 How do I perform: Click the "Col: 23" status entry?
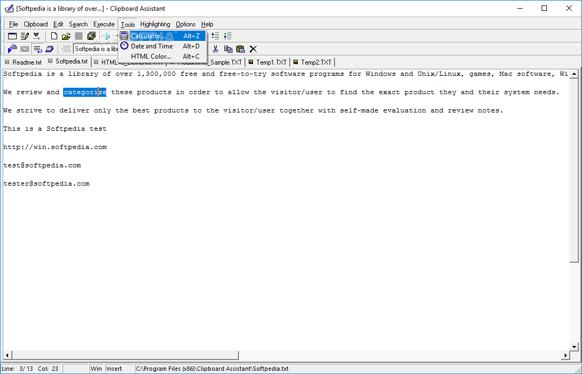coord(48,369)
